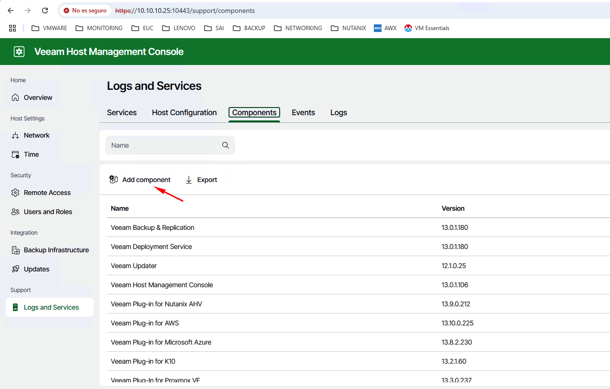Click the Veeam console gear logo
The width and height of the screenshot is (610, 389).
tap(19, 52)
